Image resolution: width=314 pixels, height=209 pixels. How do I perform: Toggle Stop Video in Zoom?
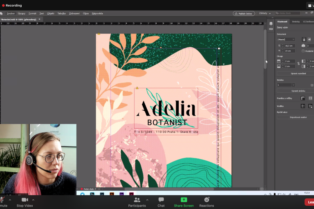point(25,202)
